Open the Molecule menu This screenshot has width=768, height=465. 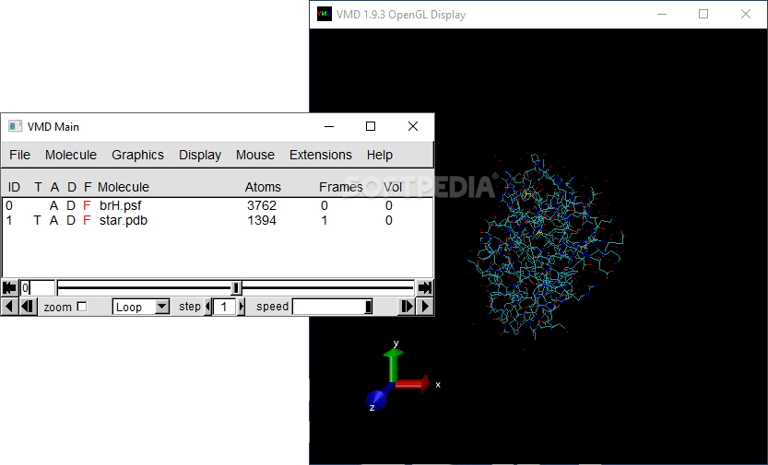tap(71, 155)
